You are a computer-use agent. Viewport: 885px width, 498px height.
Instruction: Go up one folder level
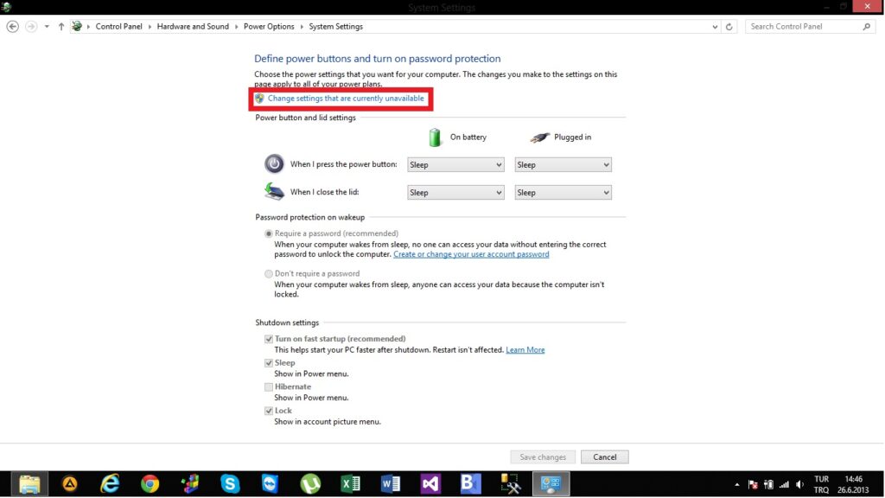point(60,27)
